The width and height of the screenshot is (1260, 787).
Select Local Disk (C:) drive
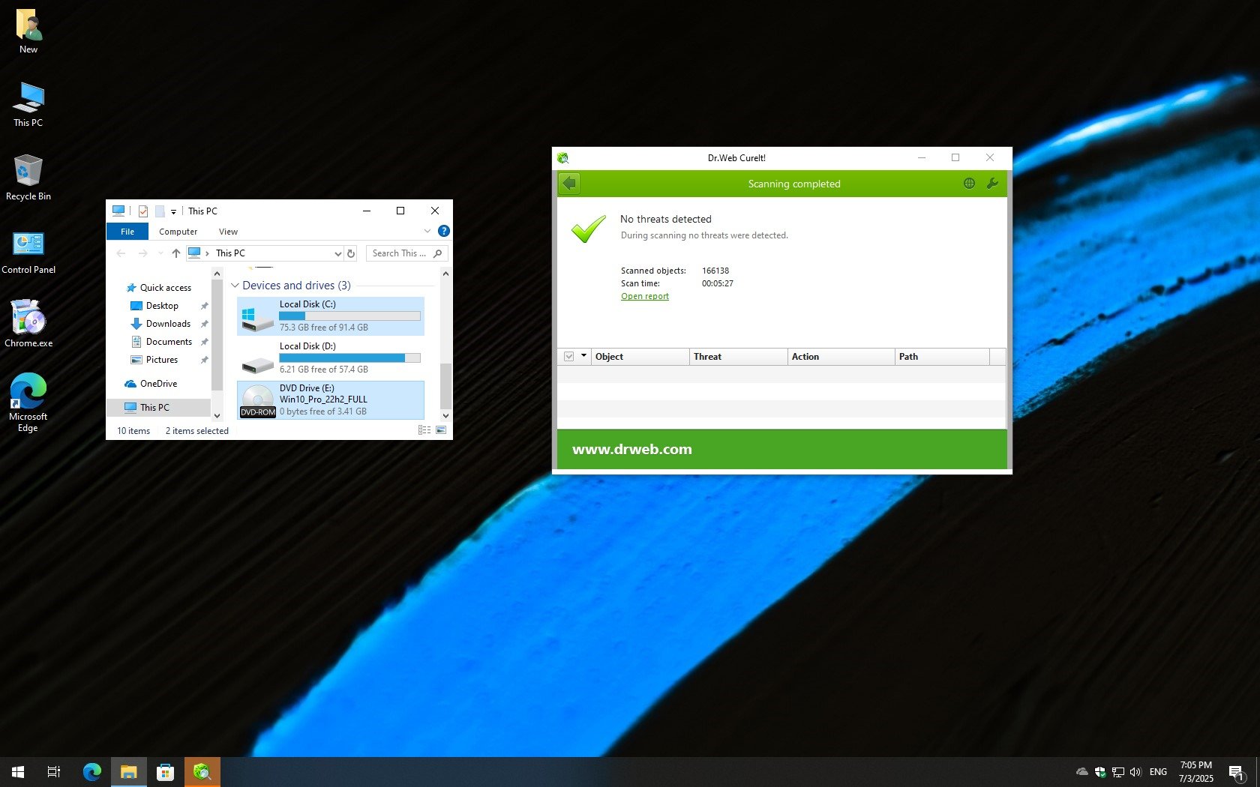tap(331, 316)
